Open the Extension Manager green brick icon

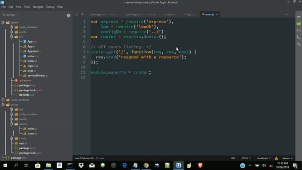coord(299,23)
